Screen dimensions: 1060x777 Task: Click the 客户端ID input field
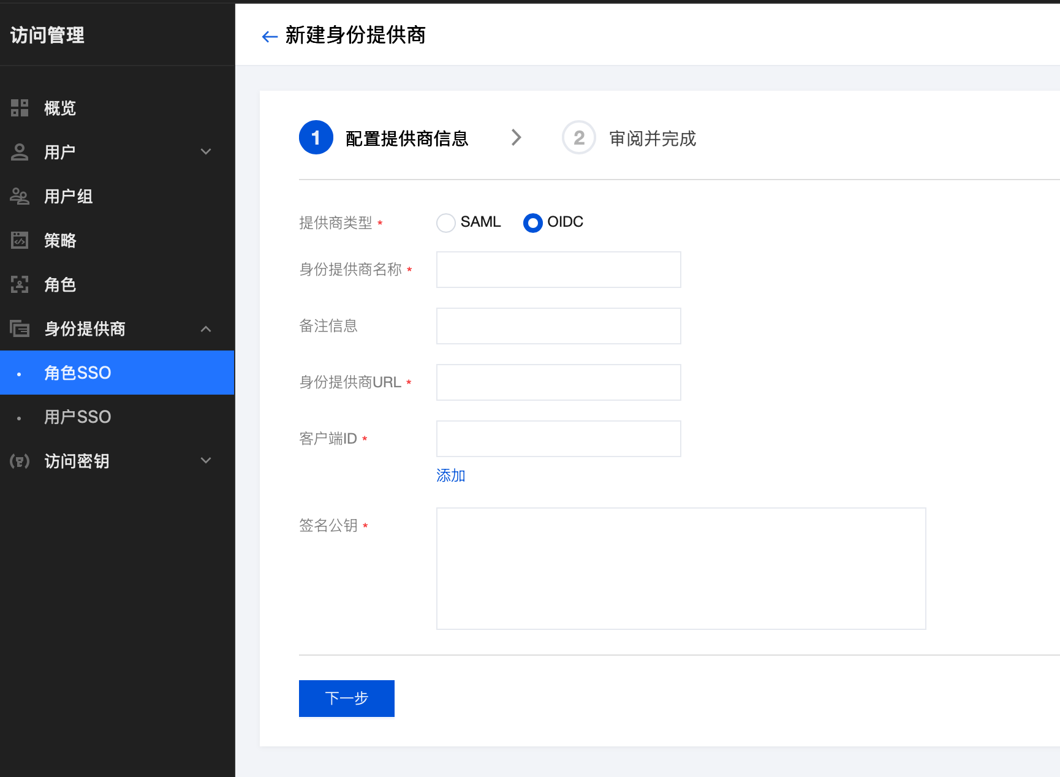pos(559,439)
